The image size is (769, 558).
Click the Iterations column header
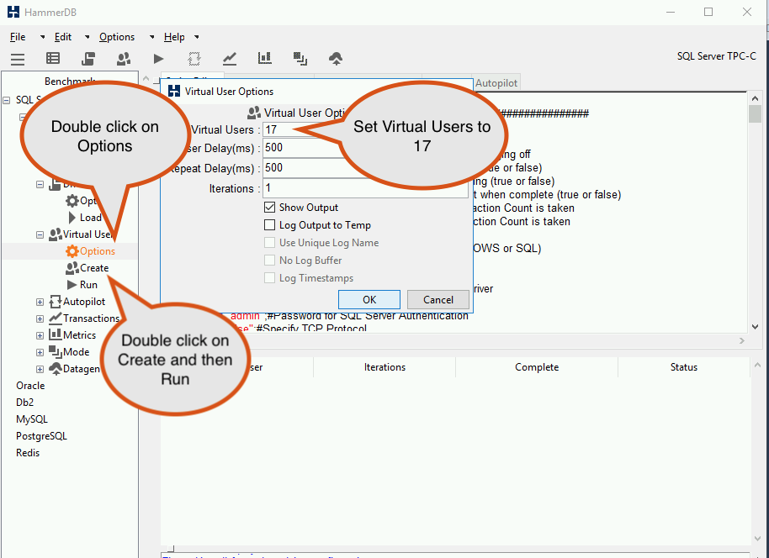384,367
